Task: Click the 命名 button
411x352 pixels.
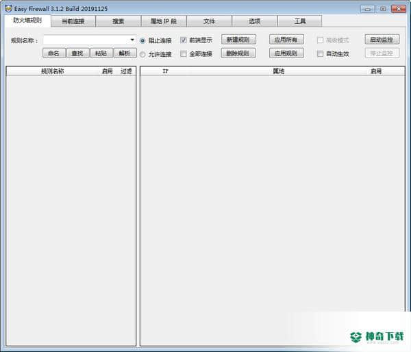Action: 54,53
